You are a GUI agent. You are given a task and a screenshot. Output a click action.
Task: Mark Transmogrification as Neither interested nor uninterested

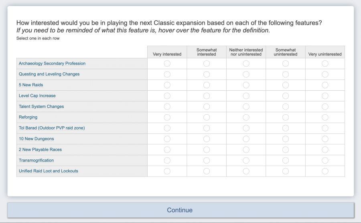[x=246, y=161]
